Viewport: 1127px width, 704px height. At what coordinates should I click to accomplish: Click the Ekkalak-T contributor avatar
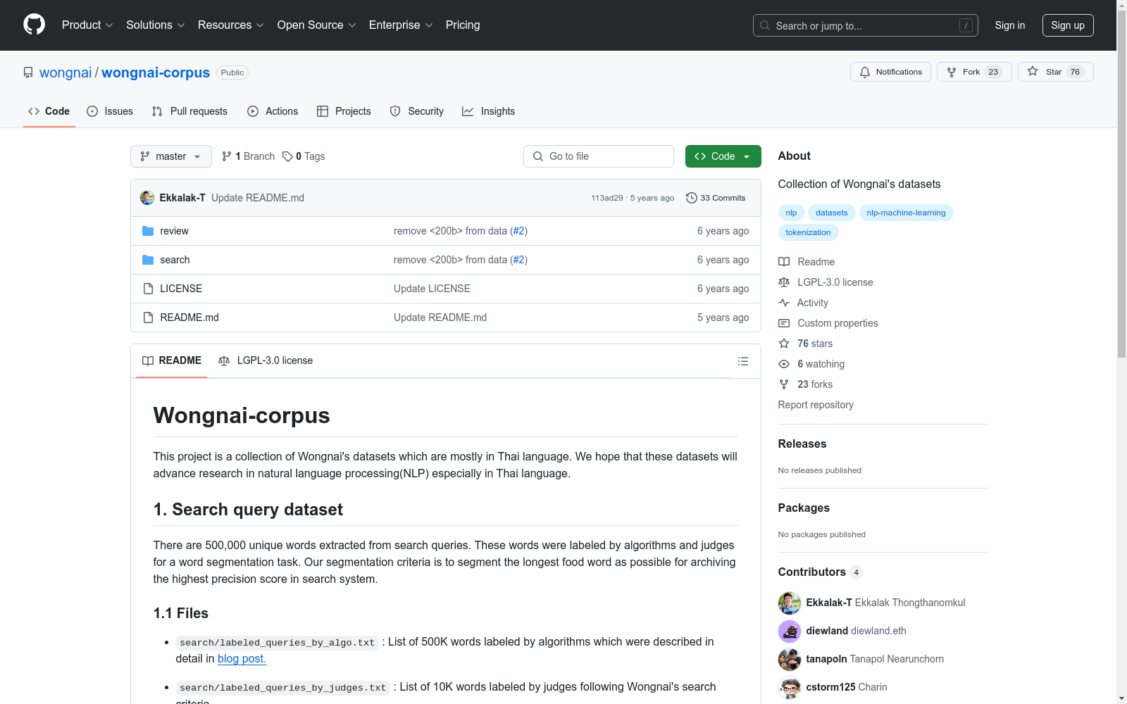pyautogui.click(x=790, y=603)
